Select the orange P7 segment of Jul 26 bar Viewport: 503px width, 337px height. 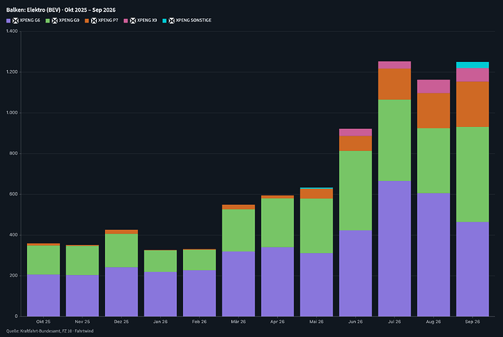click(x=394, y=84)
